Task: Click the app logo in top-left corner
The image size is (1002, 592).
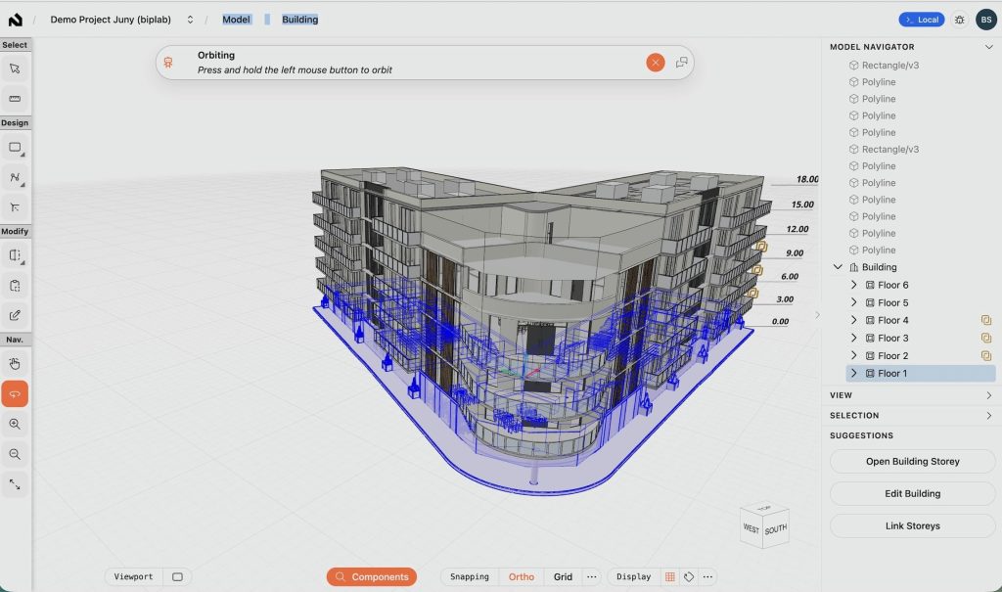Action: pos(16,20)
